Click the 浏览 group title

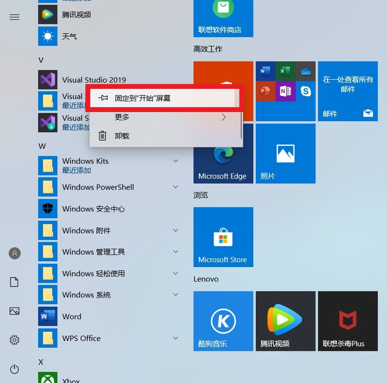click(x=201, y=195)
